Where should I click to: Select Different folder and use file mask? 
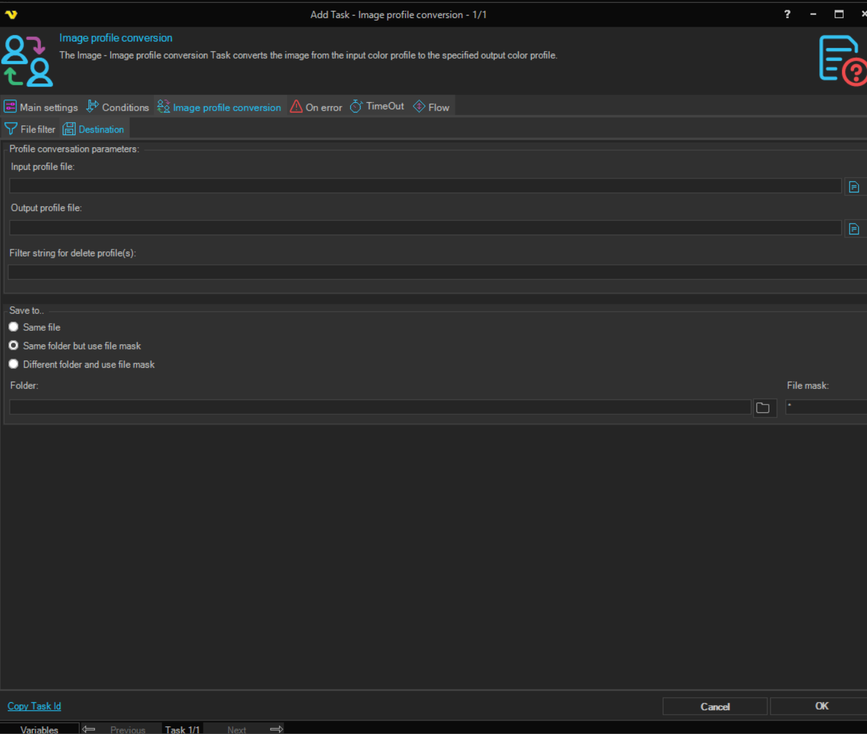14,364
